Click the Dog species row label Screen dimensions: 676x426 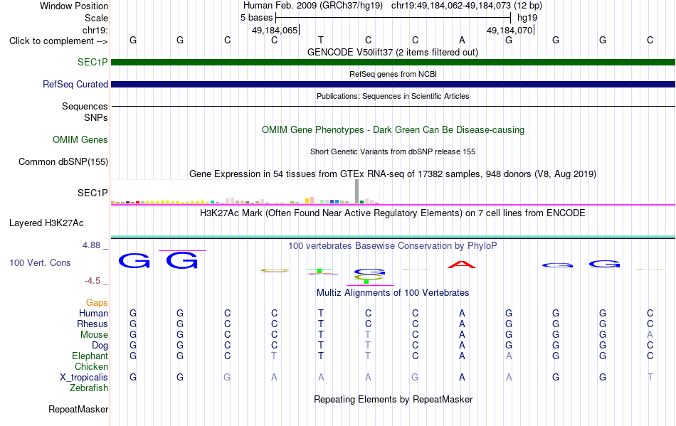point(100,346)
